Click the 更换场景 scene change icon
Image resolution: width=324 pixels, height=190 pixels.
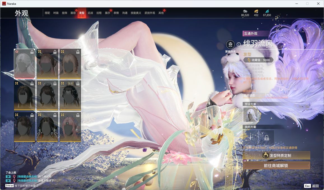(x=230, y=44)
